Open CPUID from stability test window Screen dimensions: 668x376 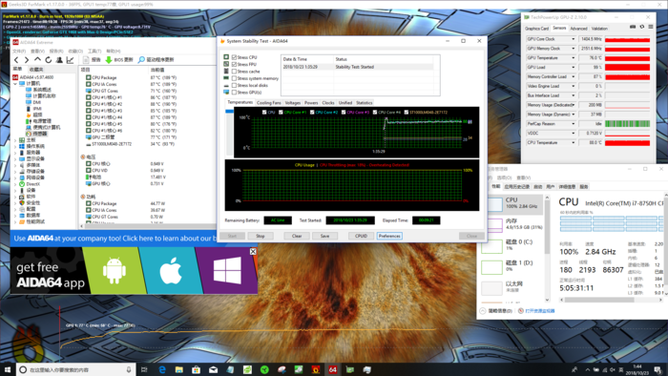[362, 236]
